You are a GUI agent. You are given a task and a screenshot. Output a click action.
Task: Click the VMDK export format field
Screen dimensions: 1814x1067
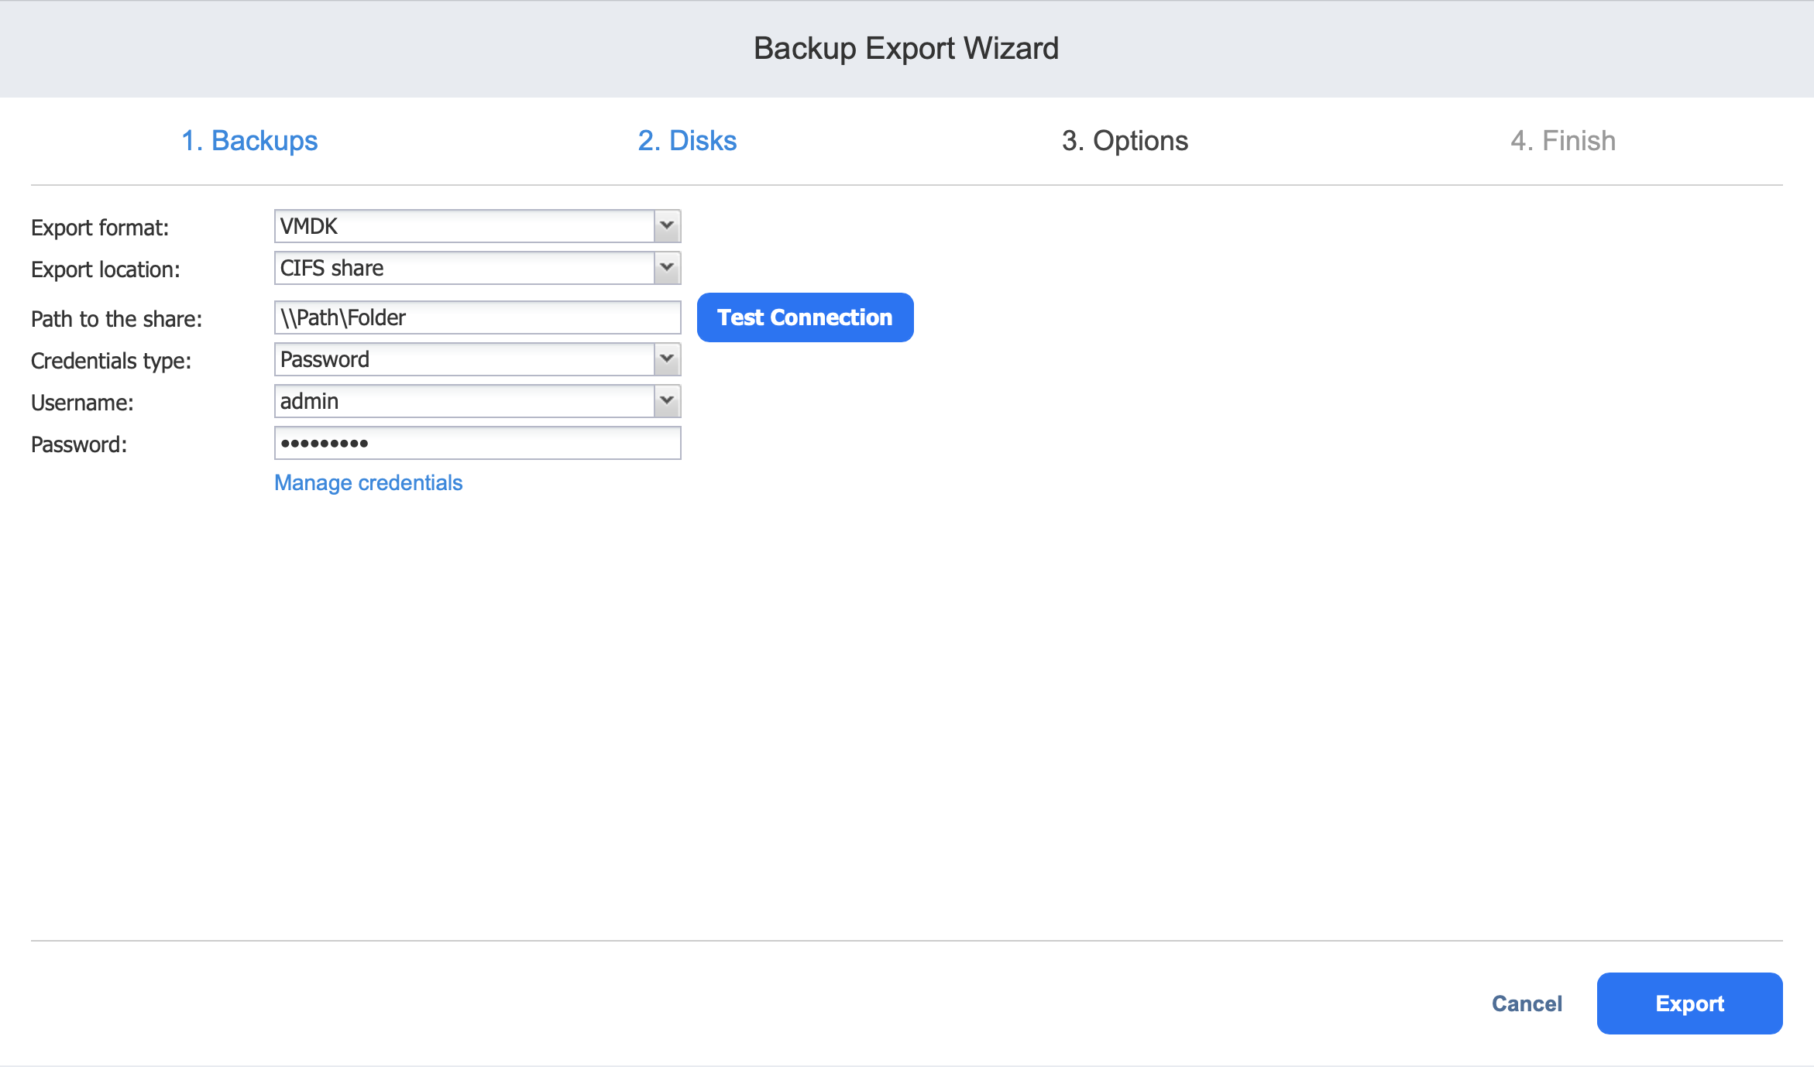pyautogui.click(x=465, y=226)
